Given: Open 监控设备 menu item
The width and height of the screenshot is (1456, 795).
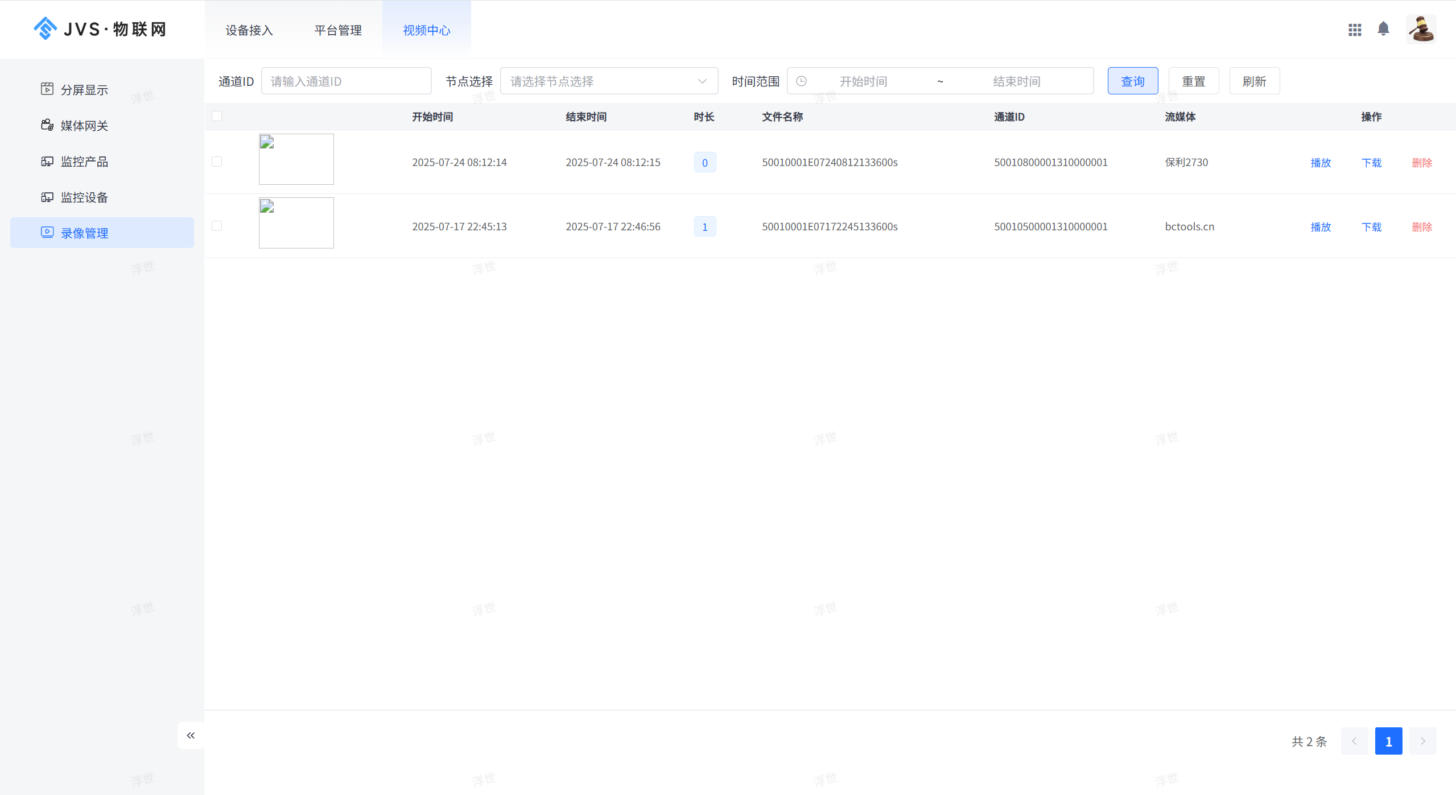Looking at the screenshot, I should click(x=102, y=197).
